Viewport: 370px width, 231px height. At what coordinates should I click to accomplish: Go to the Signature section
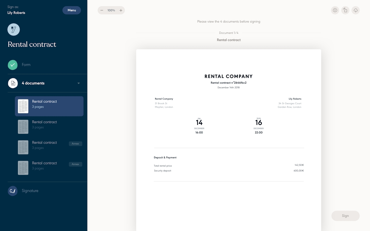tap(30, 191)
